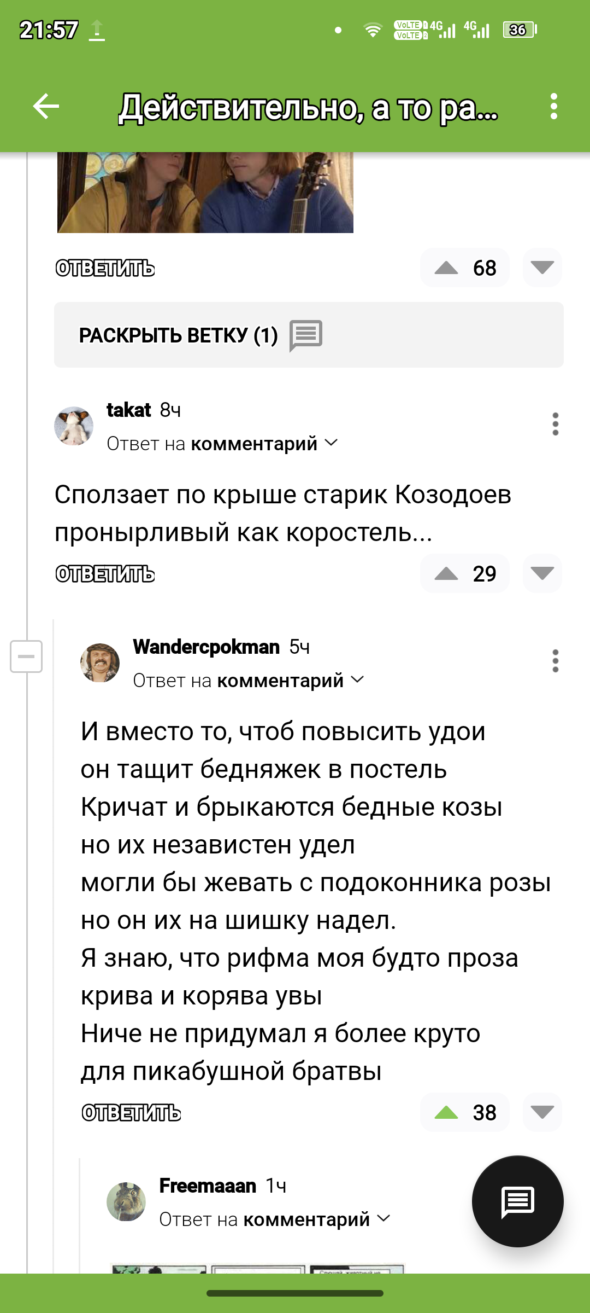590x1313 pixels.
Task: Downvote the comment with 68 rating
Action: coord(542,268)
